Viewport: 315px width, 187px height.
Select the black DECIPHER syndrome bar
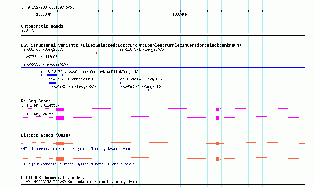point(163,185)
